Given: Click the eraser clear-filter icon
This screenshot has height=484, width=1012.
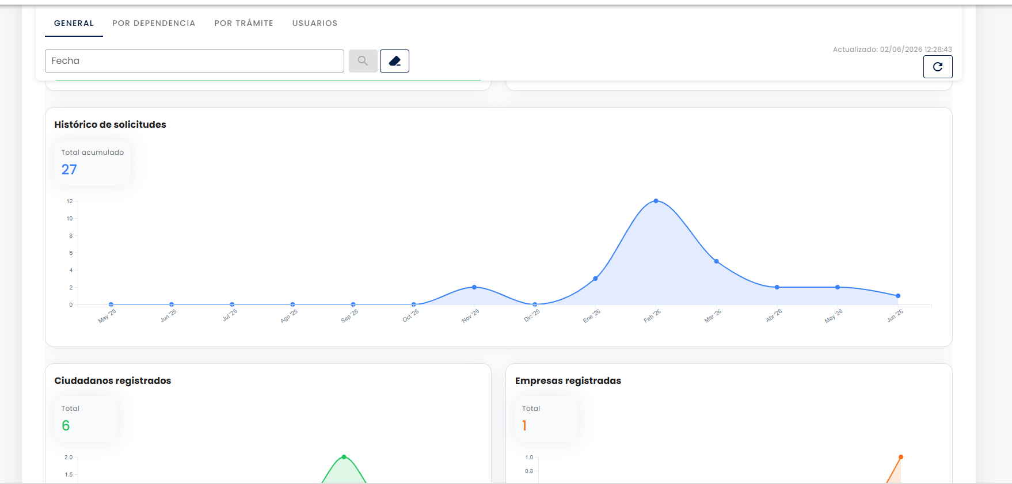Looking at the screenshot, I should point(394,61).
